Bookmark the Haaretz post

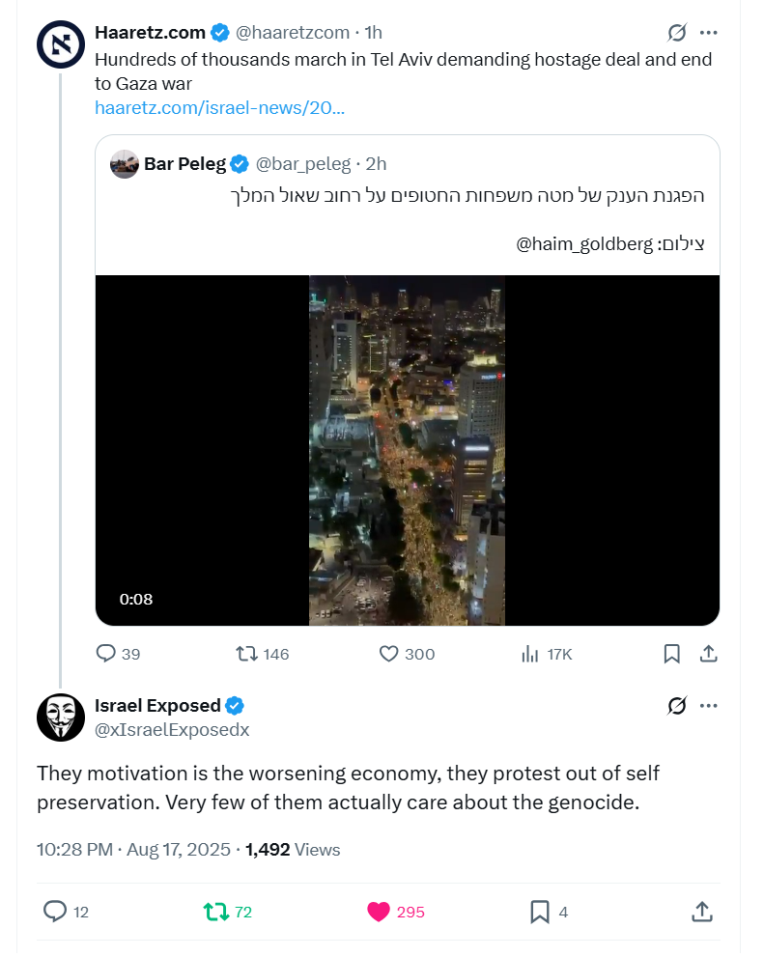[672, 654]
